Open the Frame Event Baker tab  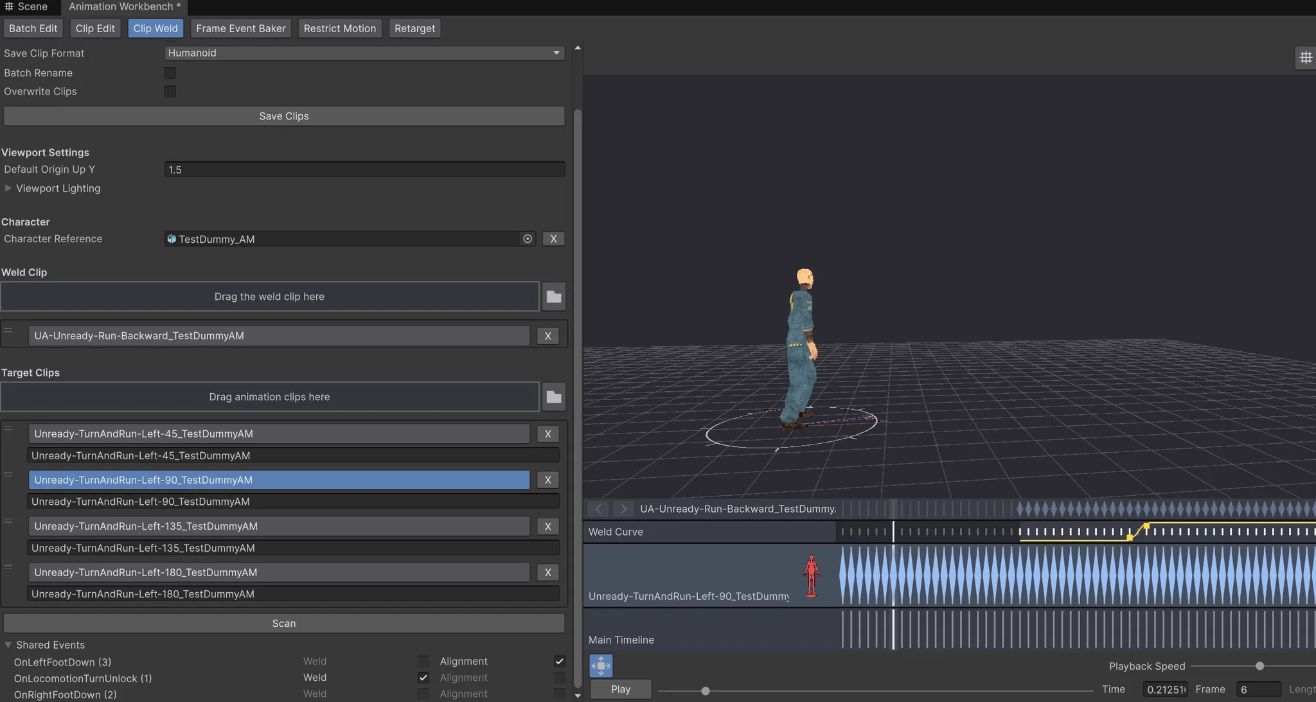pyautogui.click(x=241, y=28)
